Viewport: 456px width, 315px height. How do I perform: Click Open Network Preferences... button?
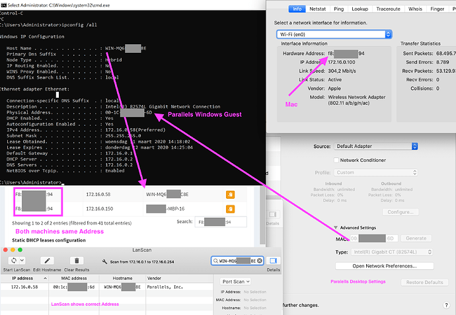click(385, 266)
